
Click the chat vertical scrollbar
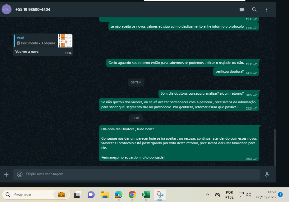pyautogui.click(x=275, y=148)
